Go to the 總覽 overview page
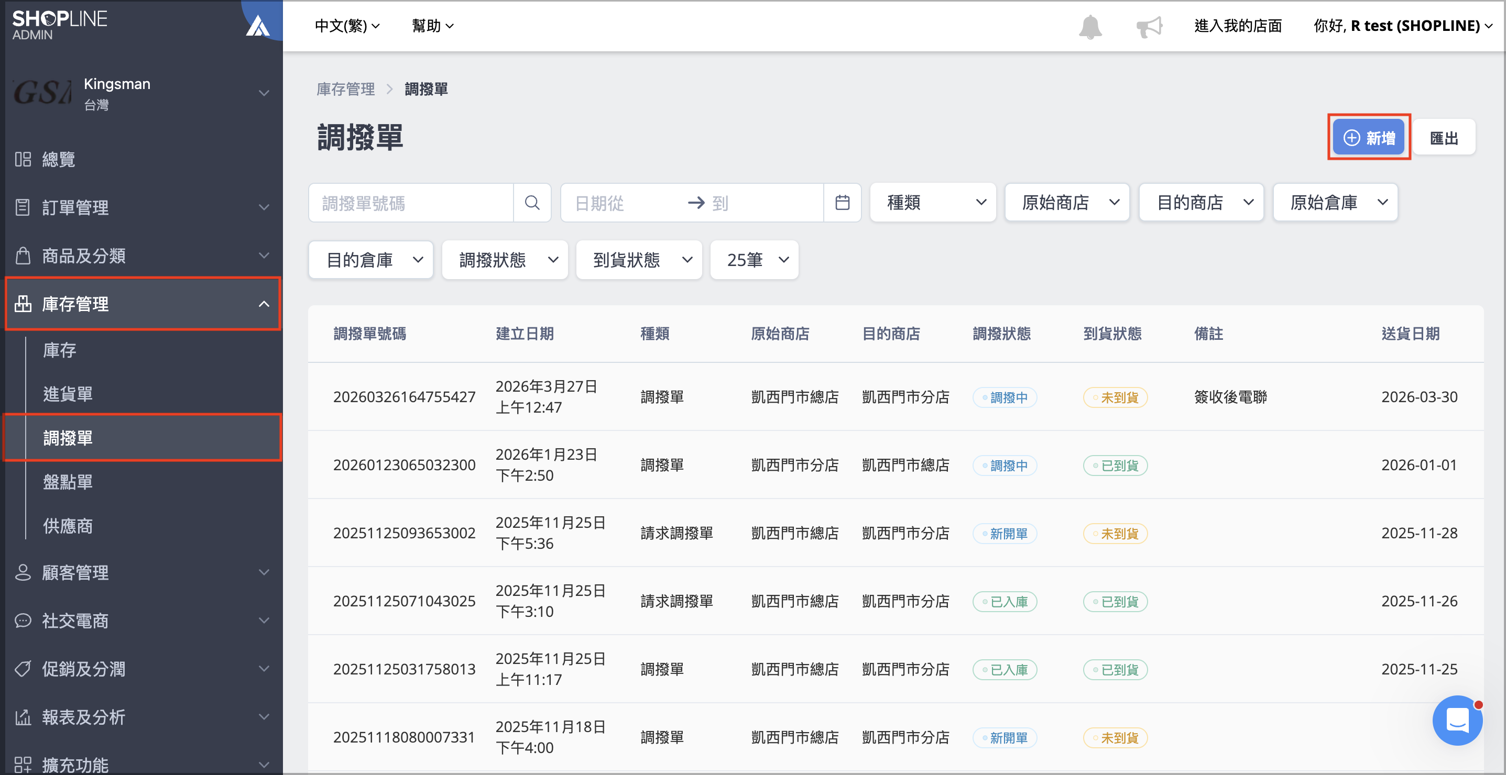Viewport: 1506px width, 775px height. click(x=59, y=159)
